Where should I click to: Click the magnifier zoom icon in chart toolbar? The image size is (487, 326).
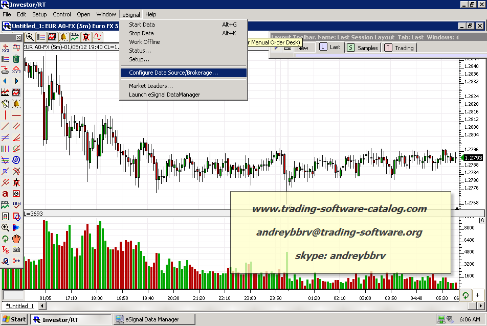coord(30,37)
